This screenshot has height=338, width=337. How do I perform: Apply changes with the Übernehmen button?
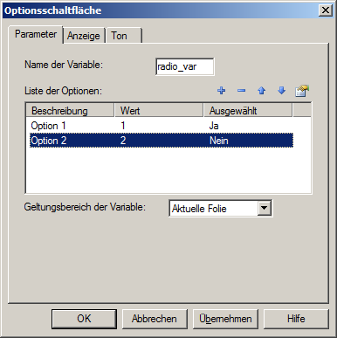coord(225,319)
